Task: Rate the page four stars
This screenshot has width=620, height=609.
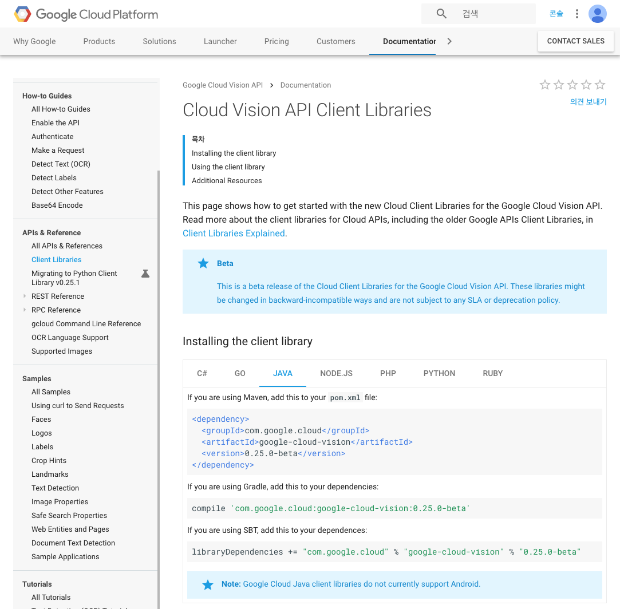Action: click(586, 85)
